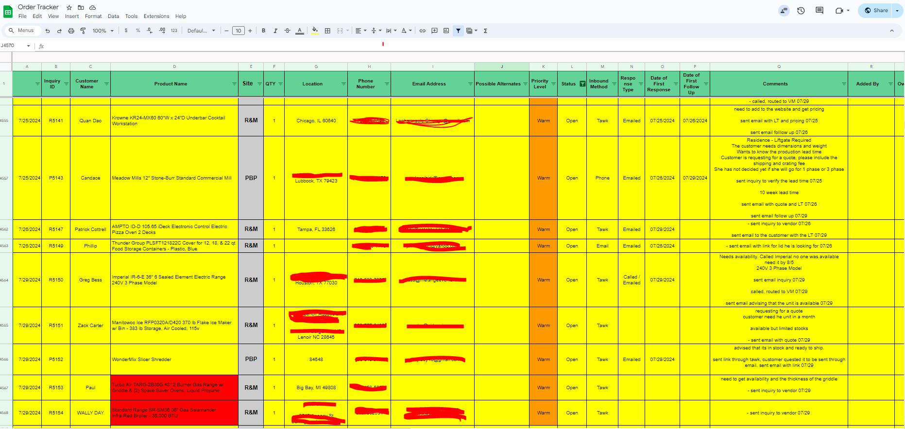Toggle bold formatting
905x429 pixels.
[x=264, y=31]
